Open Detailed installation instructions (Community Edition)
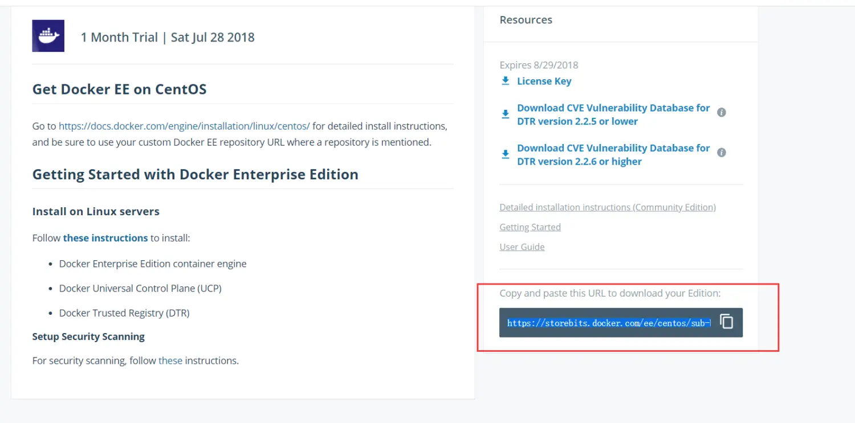Screen dimensions: 855x423 pos(608,207)
